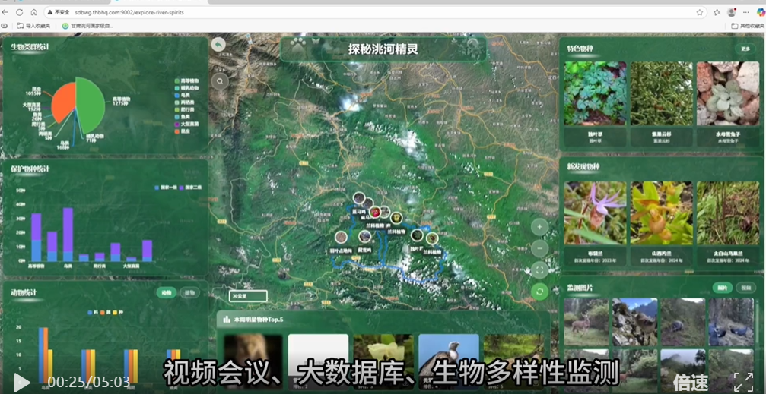
Task: Bookmark this page with the star icon
Action: (699, 12)
